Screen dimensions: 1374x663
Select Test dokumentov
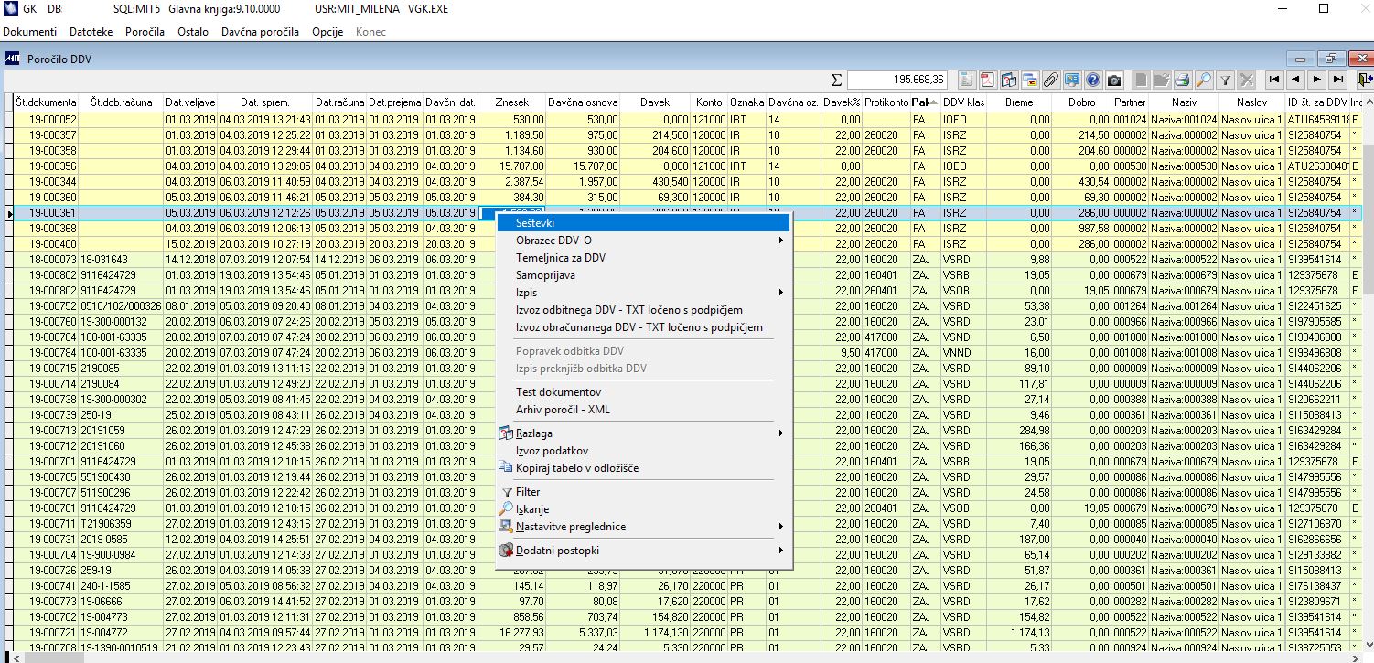(643, 392)
